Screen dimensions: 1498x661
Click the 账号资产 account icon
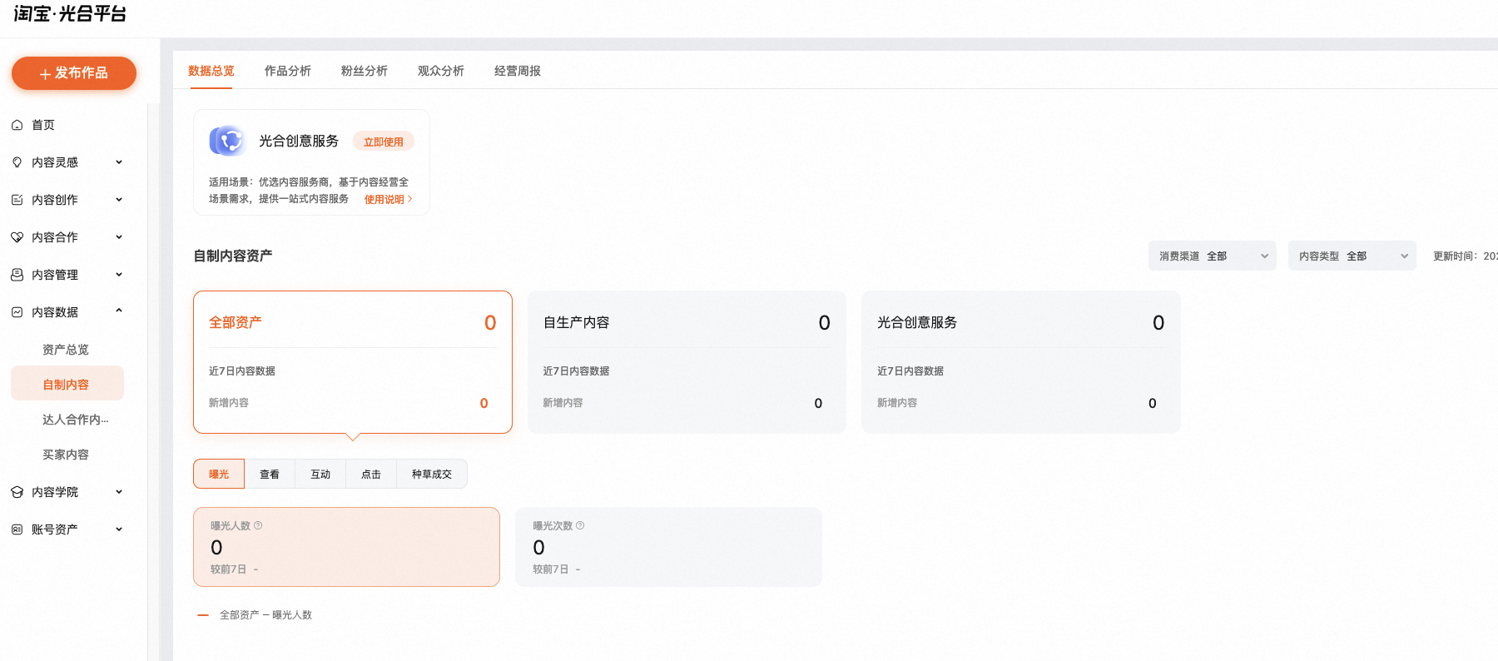tap(17, 529)
